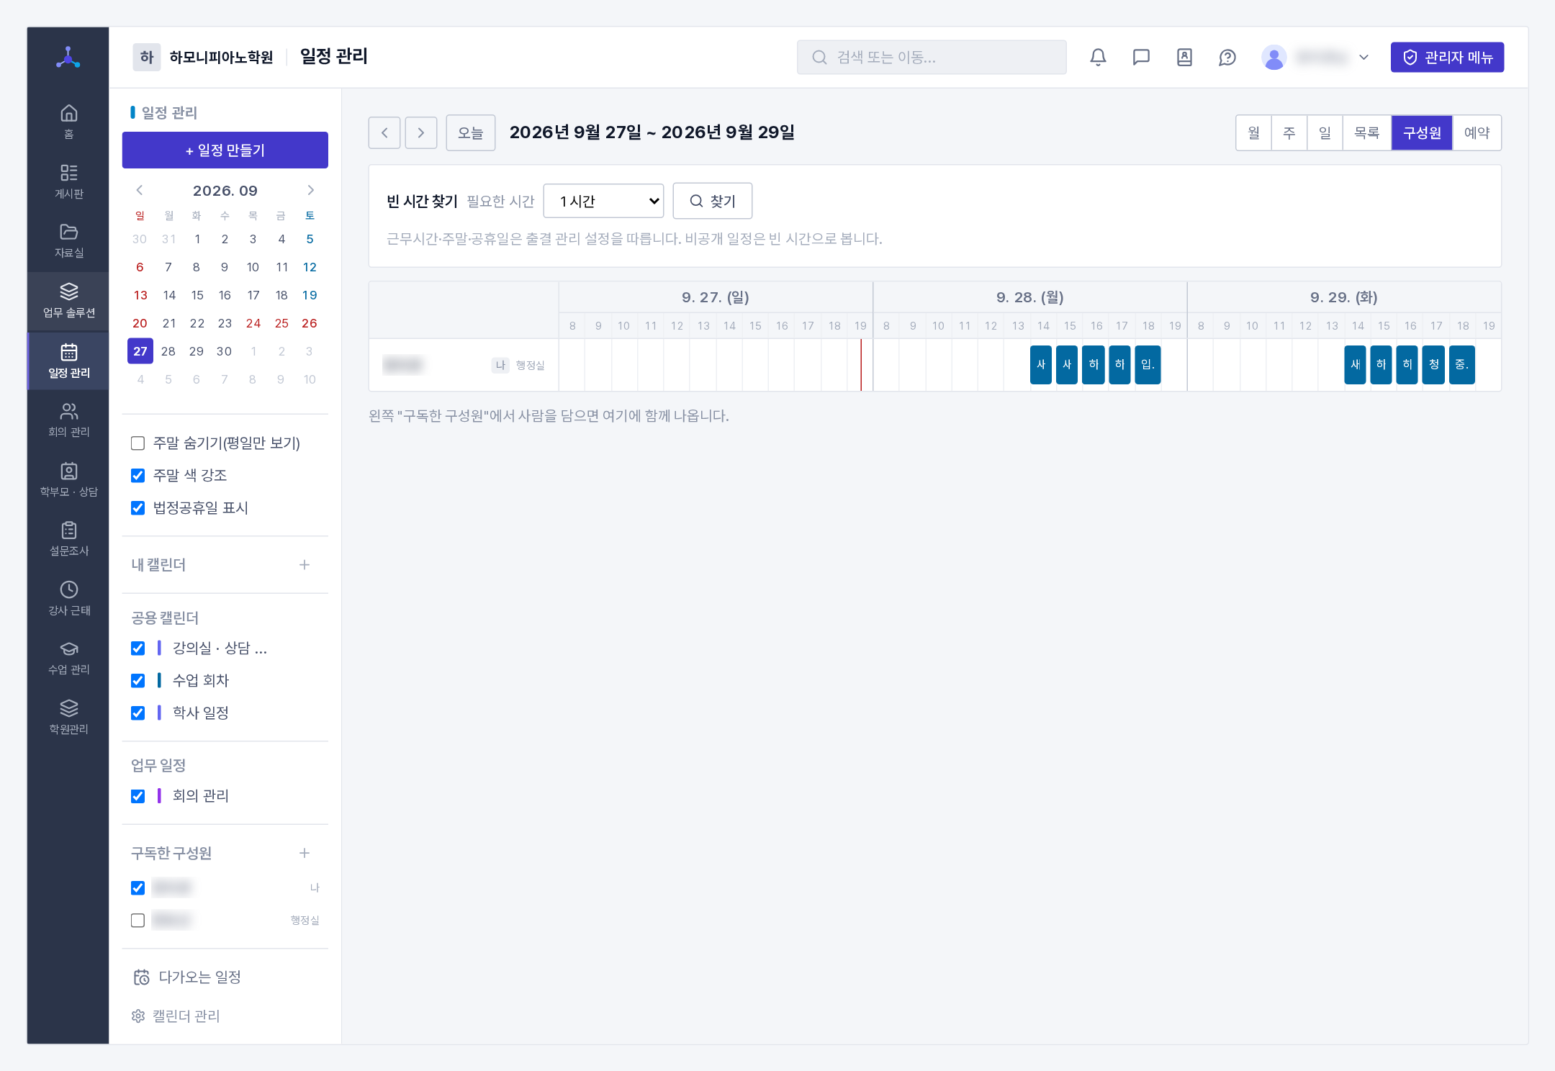1555x1071 pixels.
Task: Open the chat message icon in header
Action: pos(1141,57)
